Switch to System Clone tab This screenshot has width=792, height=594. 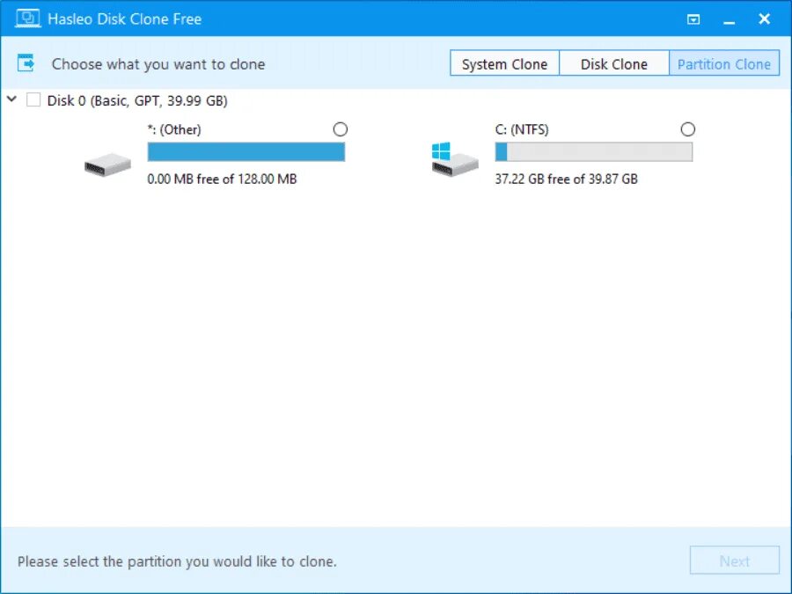click(504, 63)
